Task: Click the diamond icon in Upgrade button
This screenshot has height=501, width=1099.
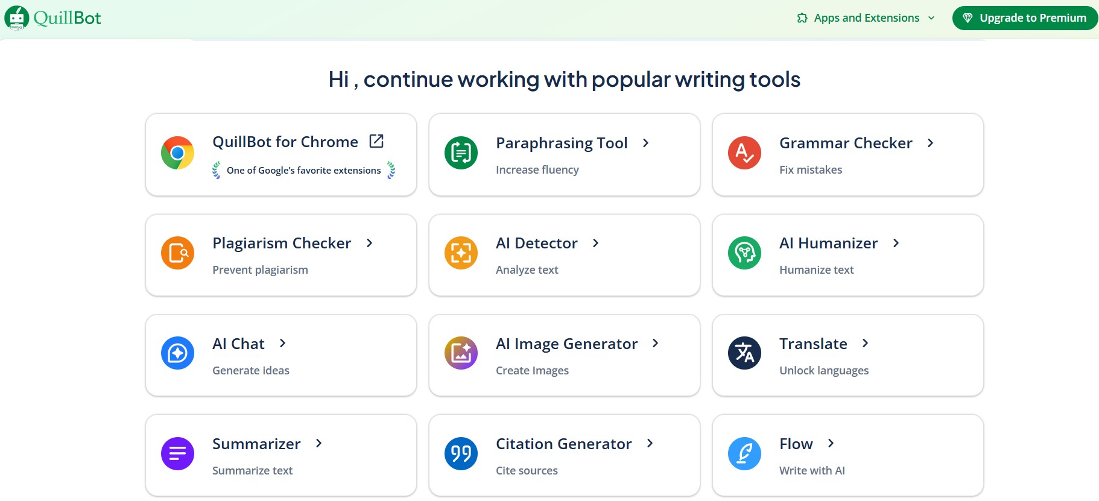Action: (968, 18)
